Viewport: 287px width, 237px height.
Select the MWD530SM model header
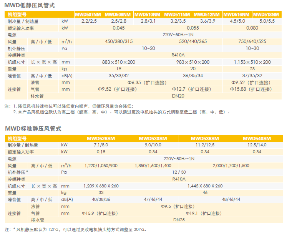pyautogui.click(x=153, y=139)
